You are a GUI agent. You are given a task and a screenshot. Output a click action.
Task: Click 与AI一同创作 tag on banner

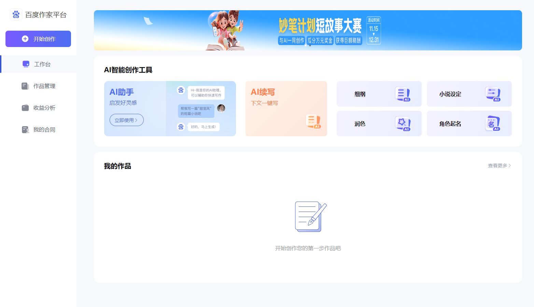(292, 41)
